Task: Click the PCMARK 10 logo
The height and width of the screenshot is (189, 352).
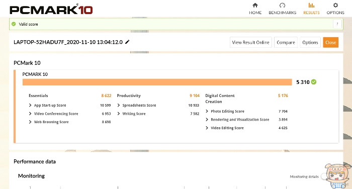Action: 51,9
